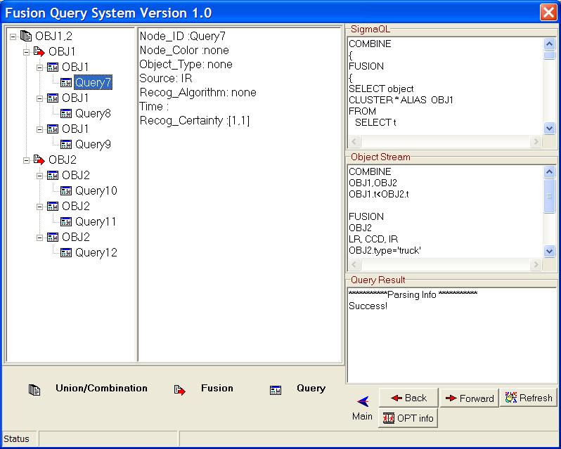Click the red-arrow Fusion icon of OBJ2
The width and height of the screenshot is (561, 449).
[x=39, y=160]
